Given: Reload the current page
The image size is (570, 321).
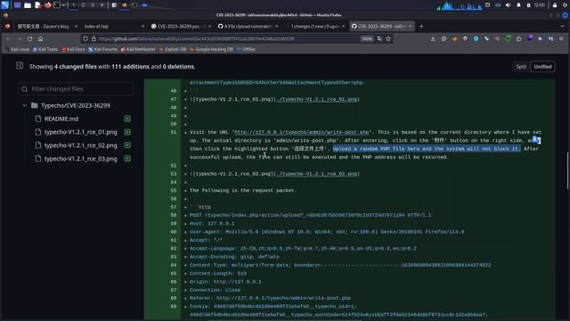Looking at the screenshot, I should coord(29,38).
